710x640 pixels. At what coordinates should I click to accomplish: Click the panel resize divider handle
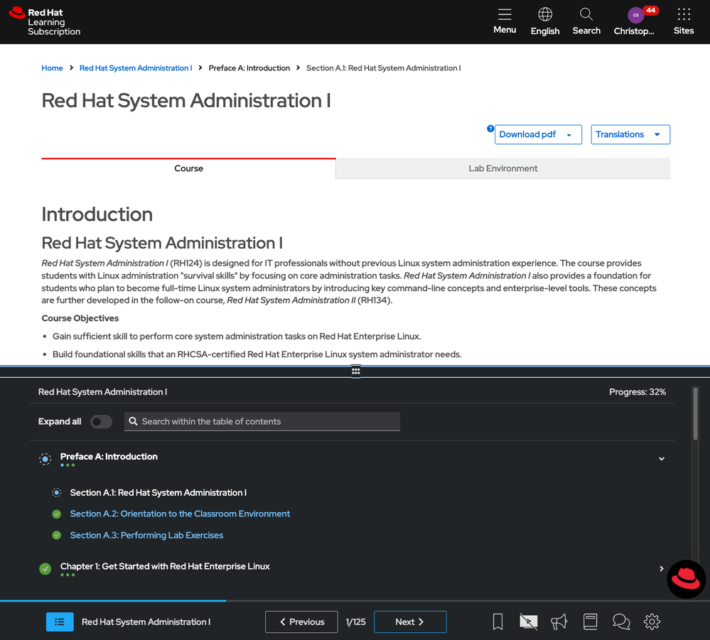[x=355, y=371]
